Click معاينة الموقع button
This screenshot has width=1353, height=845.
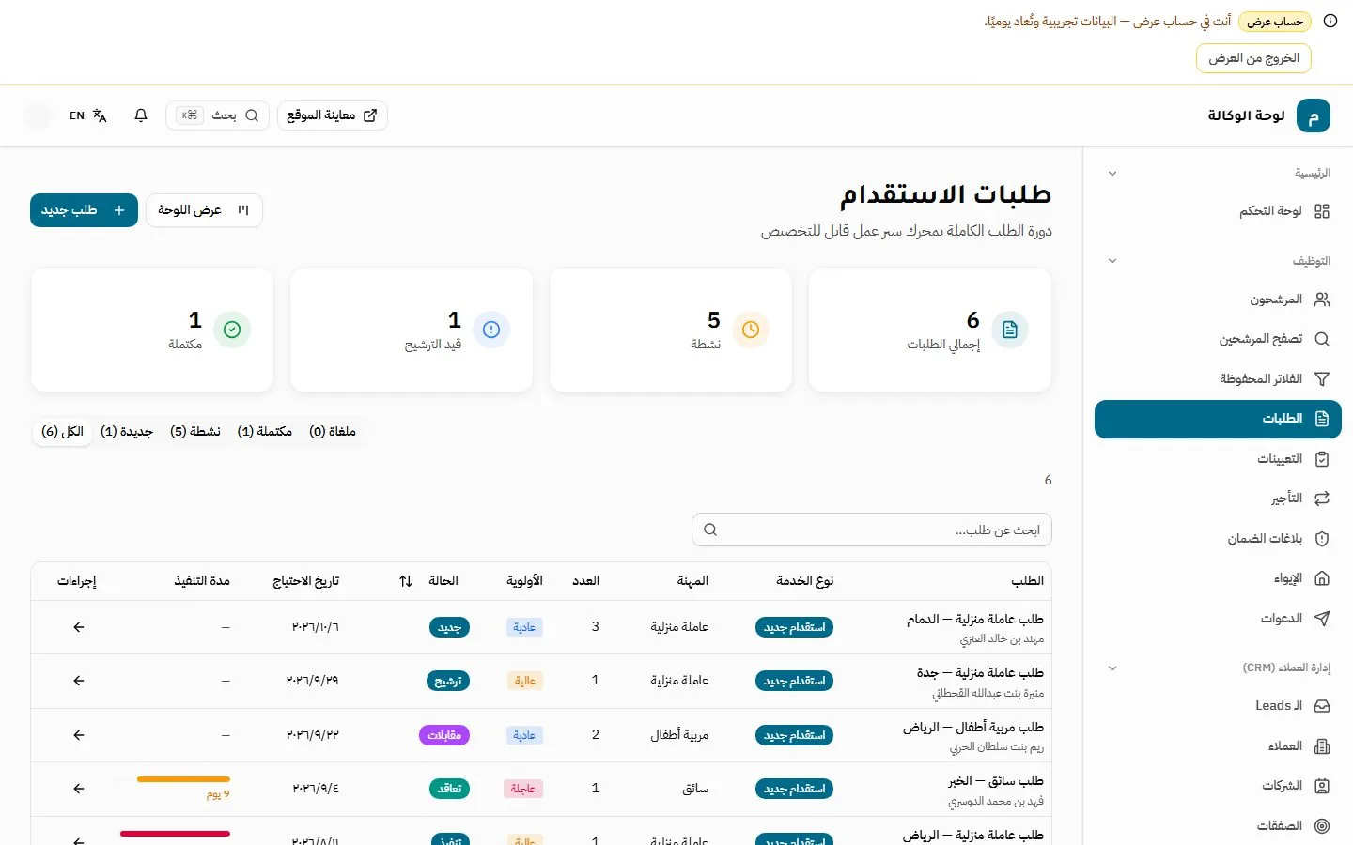tap(333, 115)
